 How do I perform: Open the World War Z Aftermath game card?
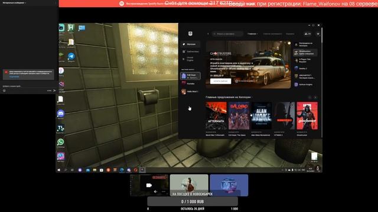[216, 119]
